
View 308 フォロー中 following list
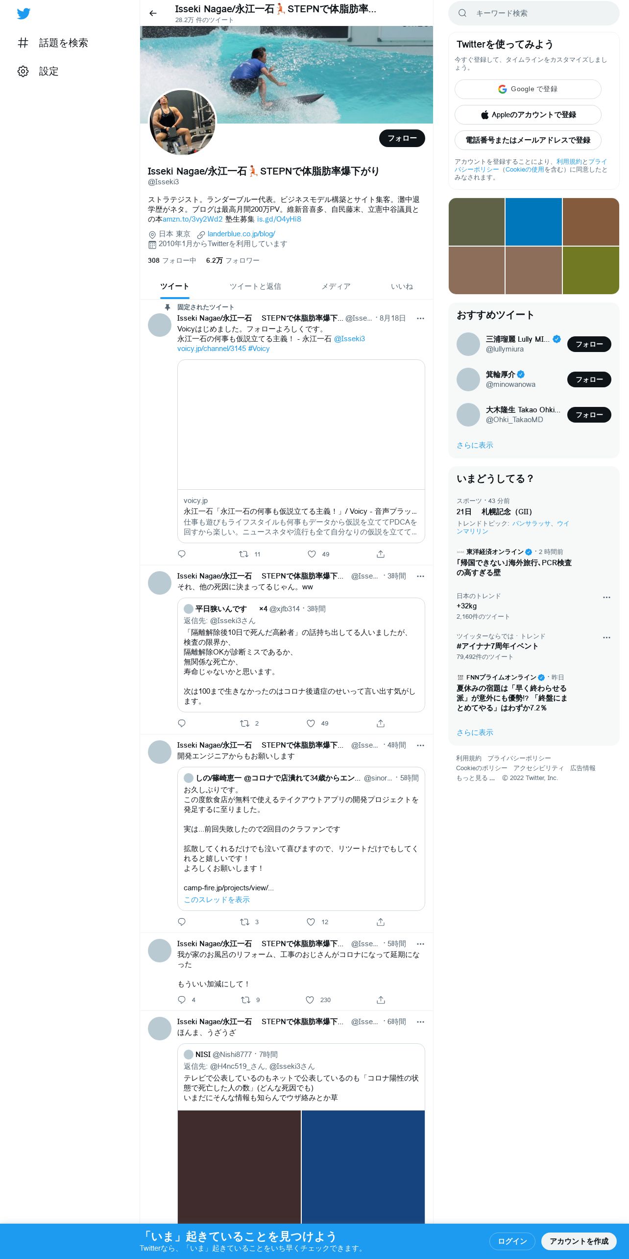click(x=172, y=260)
